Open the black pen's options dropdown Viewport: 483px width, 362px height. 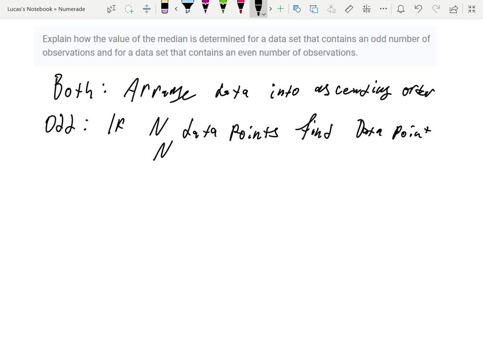pos(263,13)
